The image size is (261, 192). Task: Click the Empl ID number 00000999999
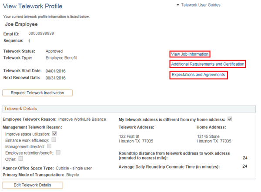[x=41, y=33]
